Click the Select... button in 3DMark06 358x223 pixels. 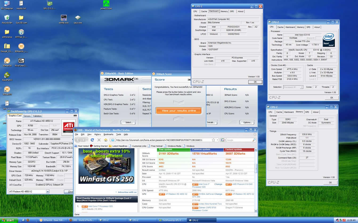pos(129,122)
